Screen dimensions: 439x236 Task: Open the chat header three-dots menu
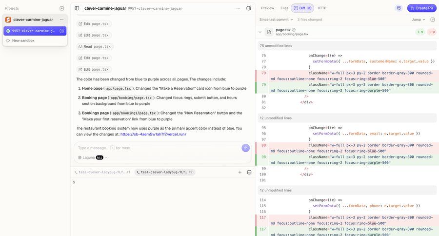(238, 8)
